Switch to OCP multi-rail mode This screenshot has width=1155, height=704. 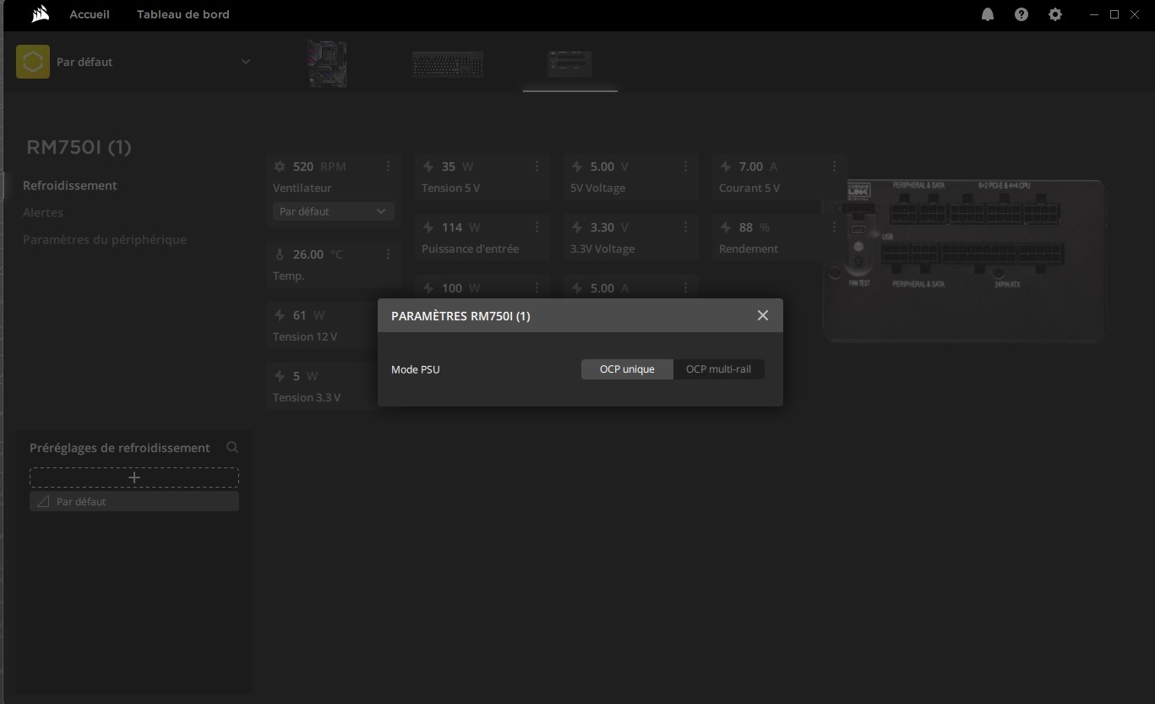click(x=719, y=369)
